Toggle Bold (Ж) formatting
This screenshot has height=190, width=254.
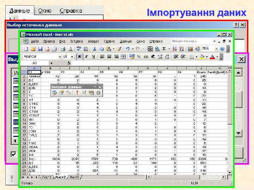pos(79,57)
